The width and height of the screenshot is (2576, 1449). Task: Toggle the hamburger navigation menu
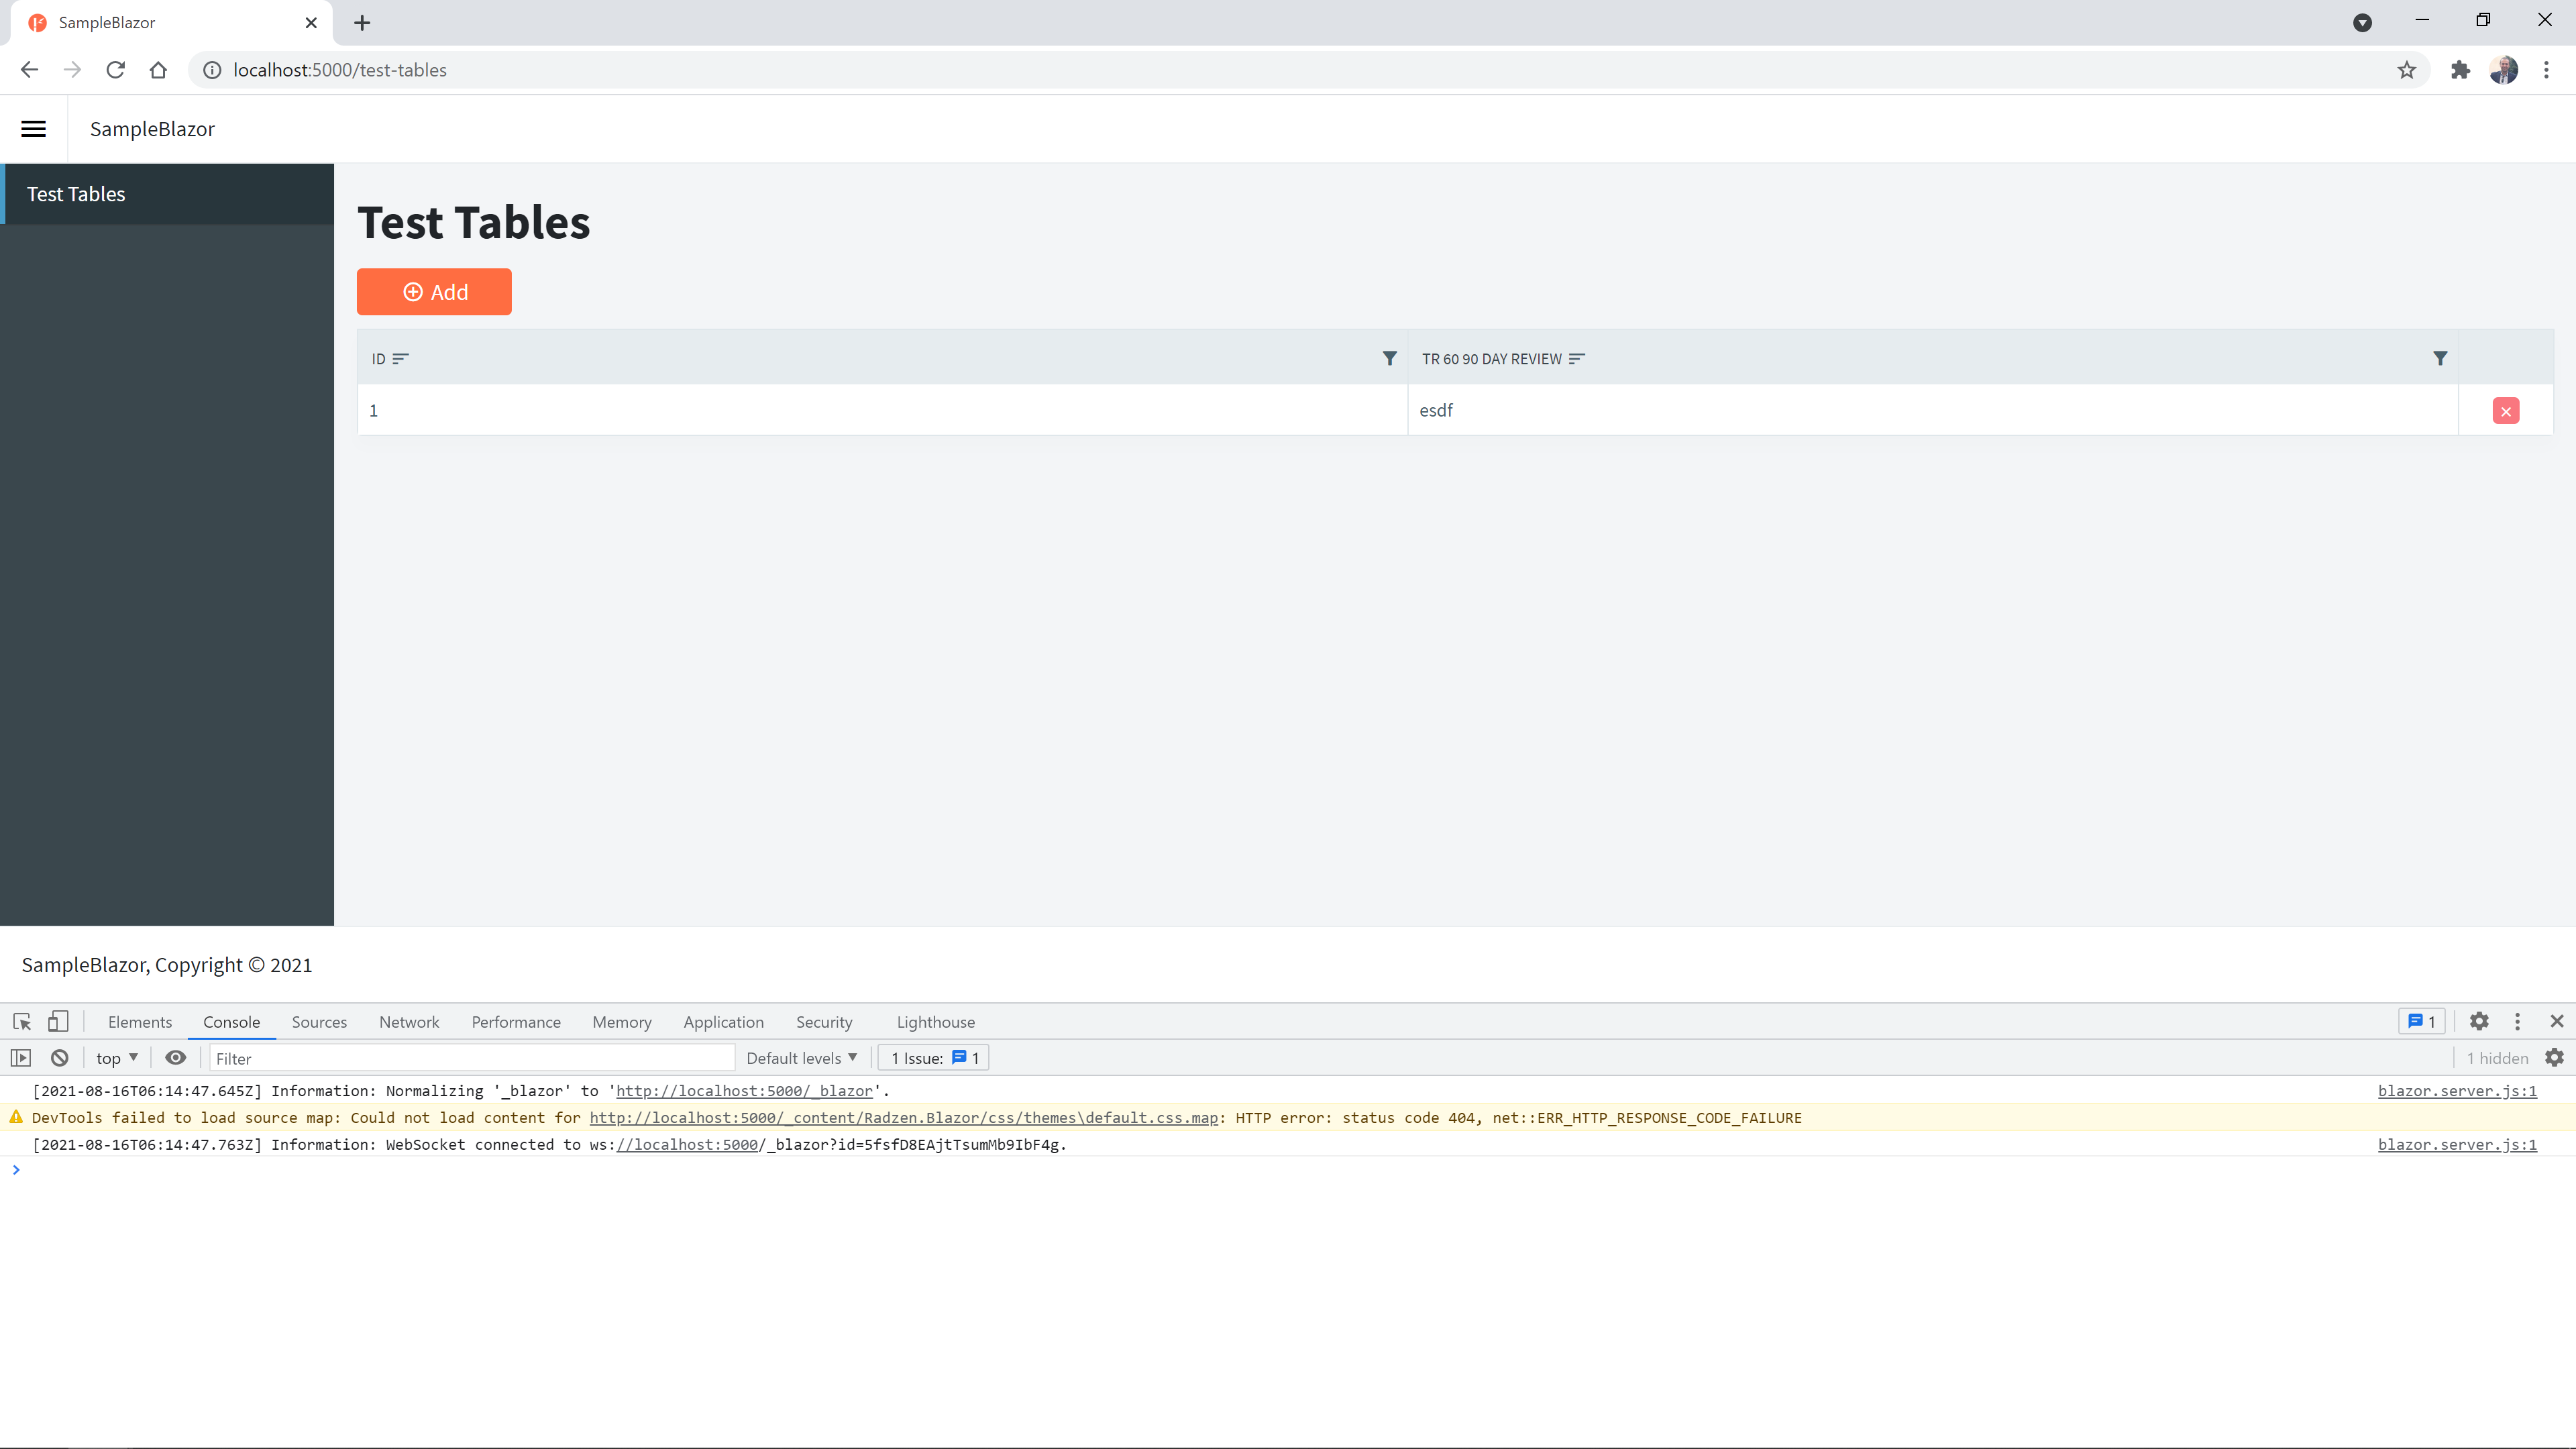(x=33, y=128)
